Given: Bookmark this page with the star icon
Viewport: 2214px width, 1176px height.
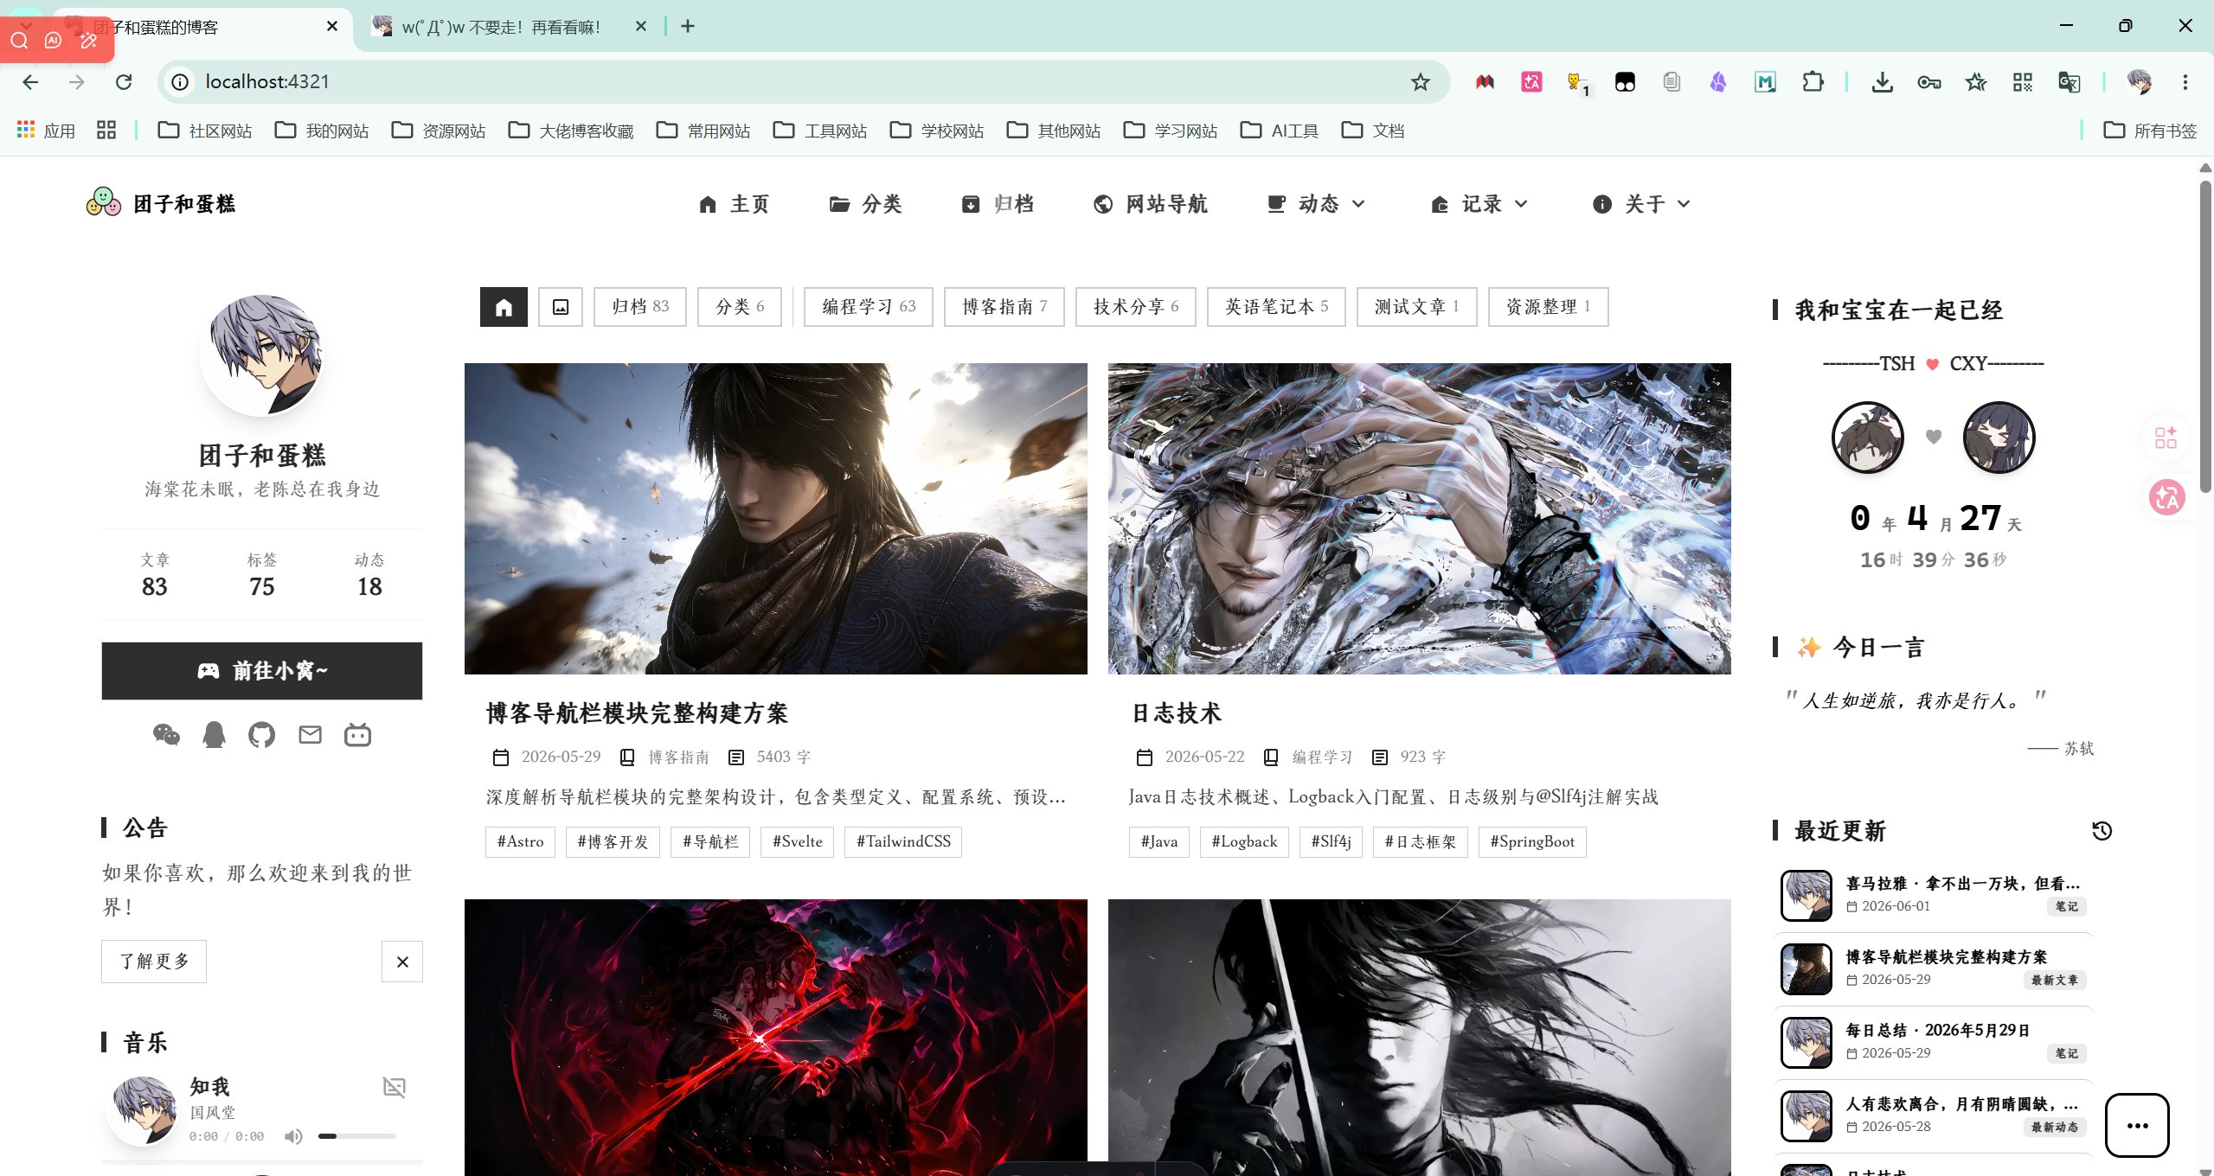Looking at the screenshot, I should [x=1420, y=82].
